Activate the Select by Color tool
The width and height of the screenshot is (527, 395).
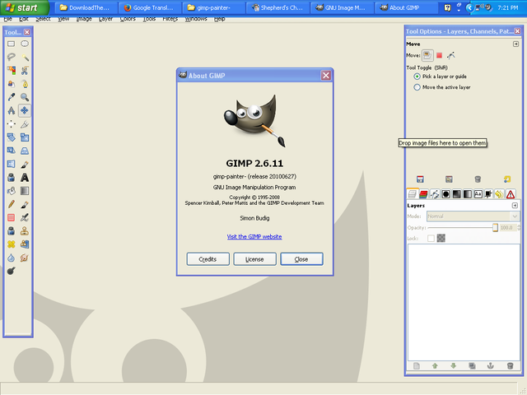[x=11, y=71]
